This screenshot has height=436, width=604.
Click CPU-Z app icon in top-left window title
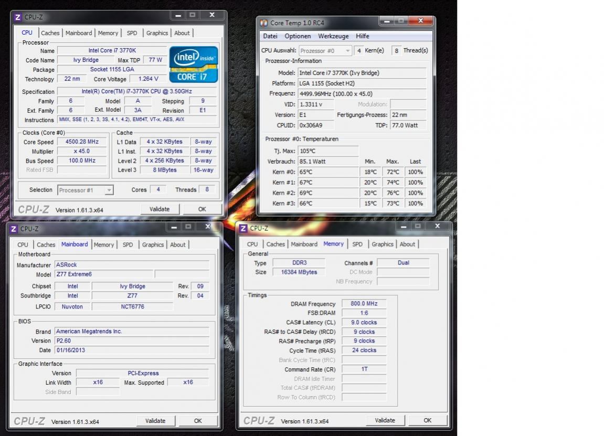pyautogui.click(x=18, y=17)
